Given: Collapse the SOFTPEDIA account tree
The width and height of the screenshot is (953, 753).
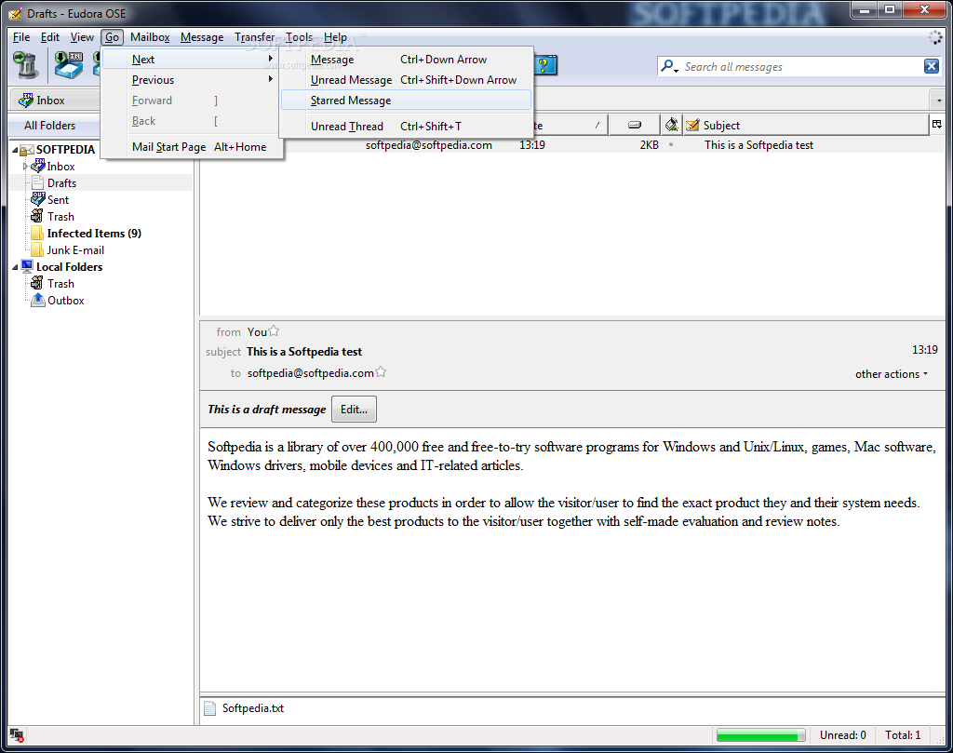Looking at the screenshot, I should [x=15, y=150].
